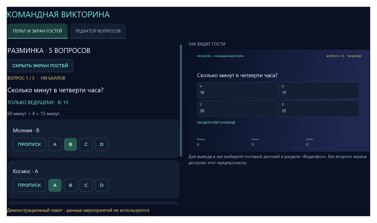Click Обсудите ответ в команде in preview
Image resolution: width=377 pixels, height=223 pixels.
tap(216, 123)
